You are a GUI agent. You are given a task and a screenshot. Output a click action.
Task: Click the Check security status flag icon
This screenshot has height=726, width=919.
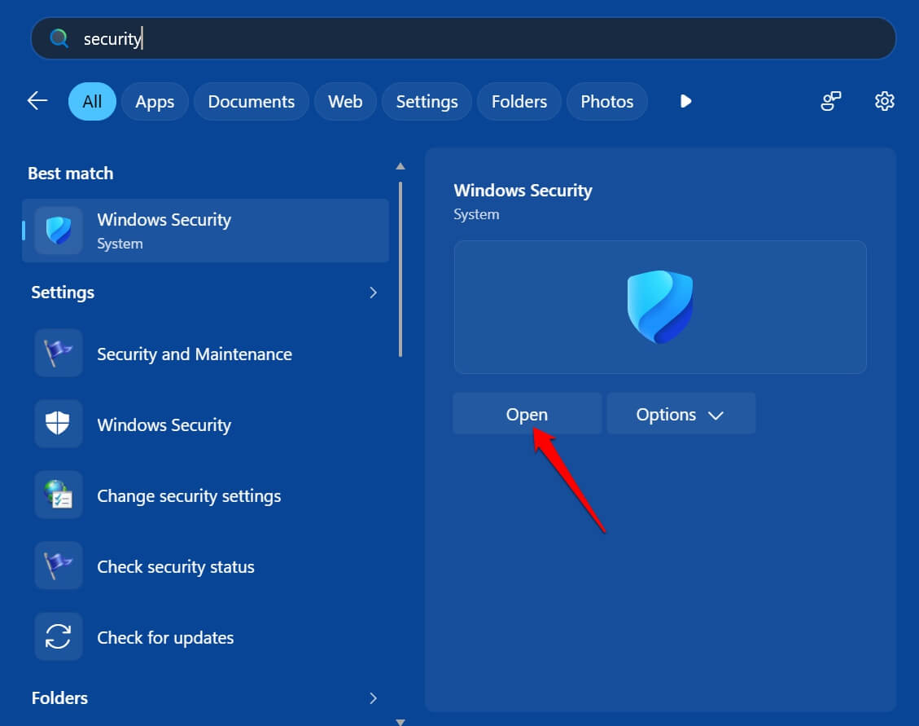click(59, 565)
